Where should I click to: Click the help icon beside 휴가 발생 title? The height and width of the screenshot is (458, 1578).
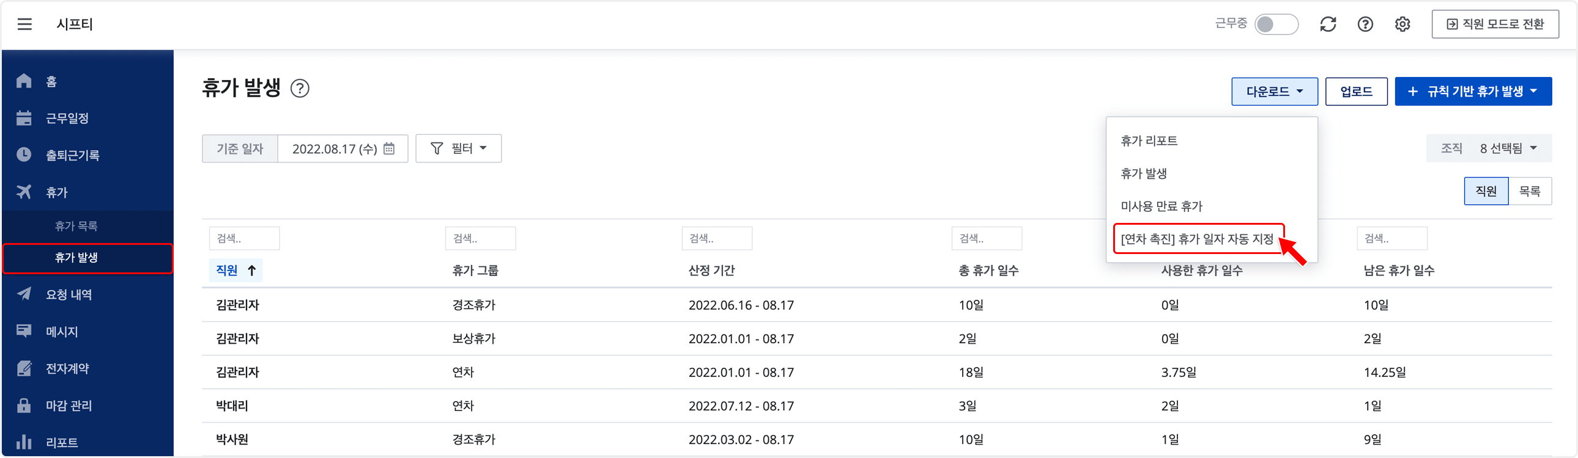click(x=300, y=89)
